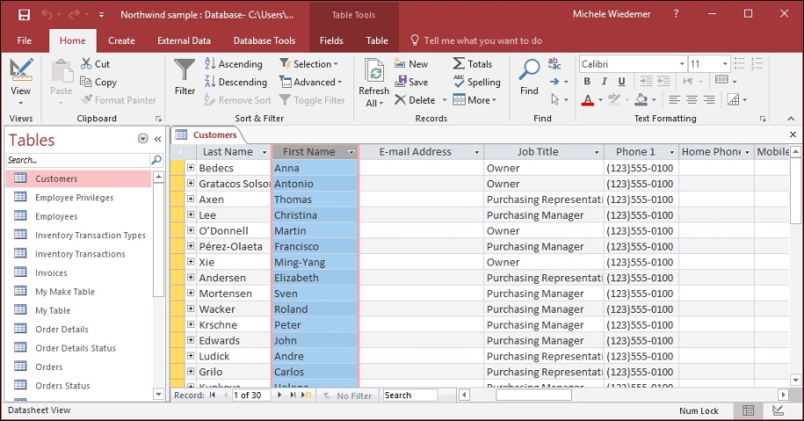Switch to the Database Tools tab

pyautogui.click(x=264, y=40)
